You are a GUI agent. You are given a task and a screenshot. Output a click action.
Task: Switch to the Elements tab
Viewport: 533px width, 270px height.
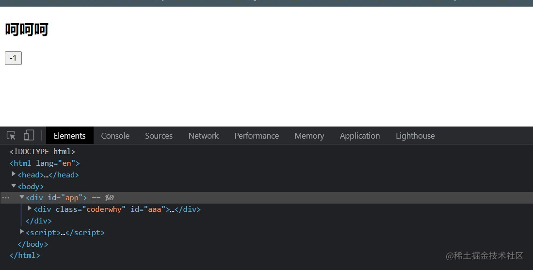pos(70,136)
